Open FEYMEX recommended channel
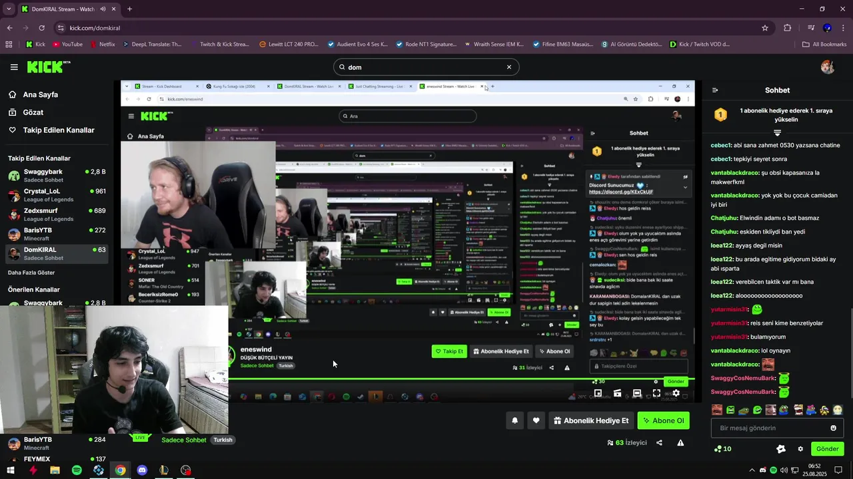 [57, 459]
